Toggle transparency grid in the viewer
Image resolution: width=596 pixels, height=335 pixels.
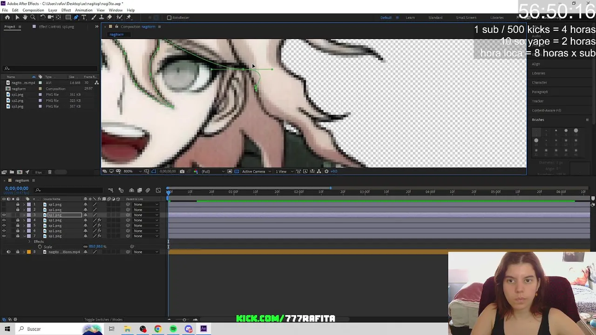237,171
